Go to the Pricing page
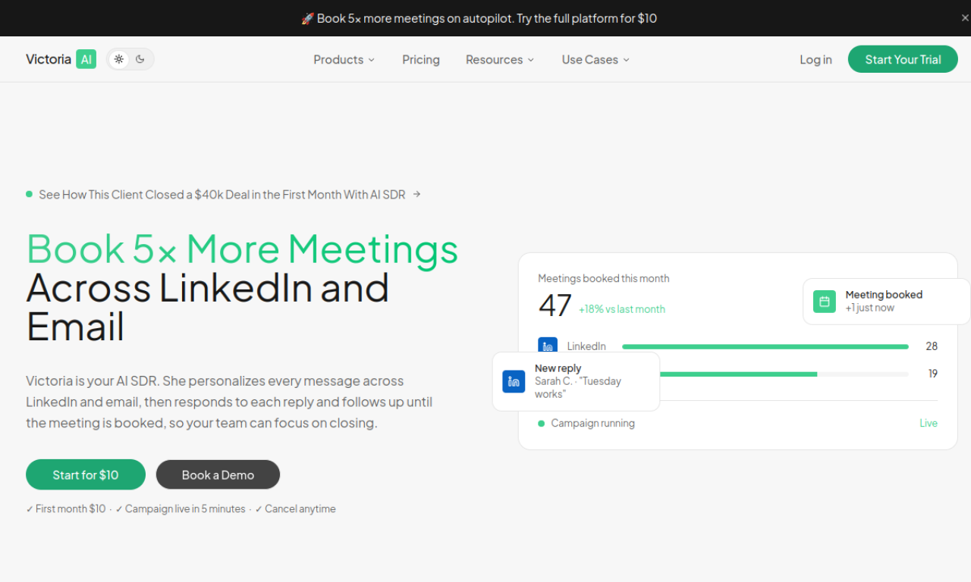 (421, 59)
